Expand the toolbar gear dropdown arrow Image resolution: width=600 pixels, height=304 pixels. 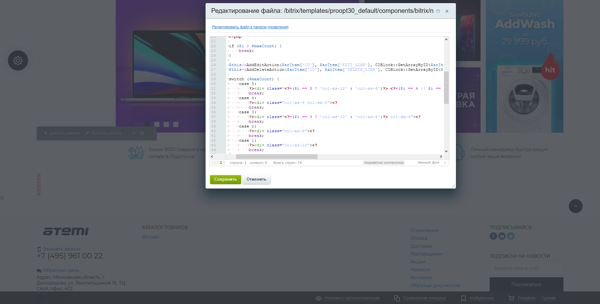tap(148, 133)
